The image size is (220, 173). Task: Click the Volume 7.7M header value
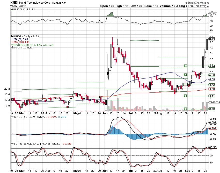coord(168,6)
